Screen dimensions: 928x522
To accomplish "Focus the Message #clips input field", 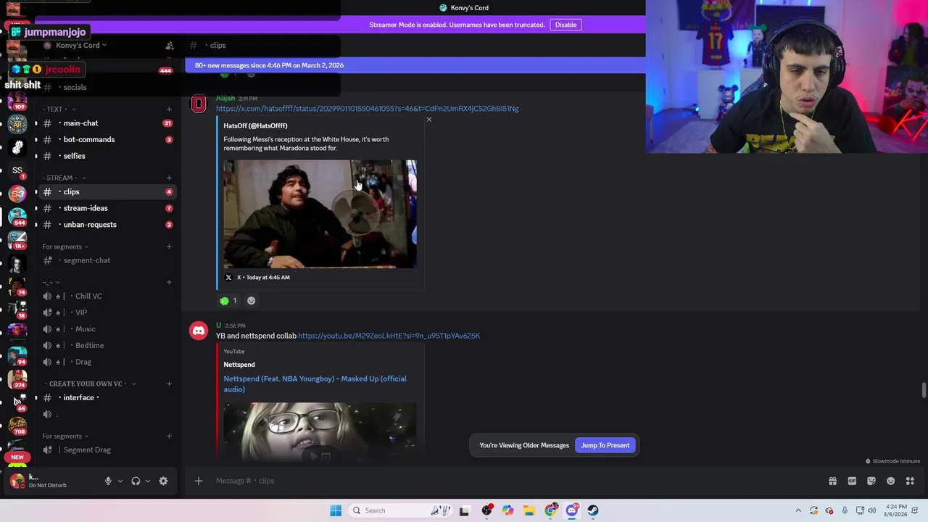I will [507, 481].
